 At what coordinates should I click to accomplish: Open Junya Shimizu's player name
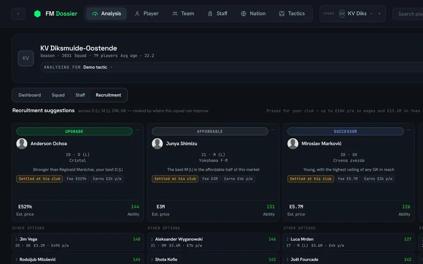(x=182, y=143)
